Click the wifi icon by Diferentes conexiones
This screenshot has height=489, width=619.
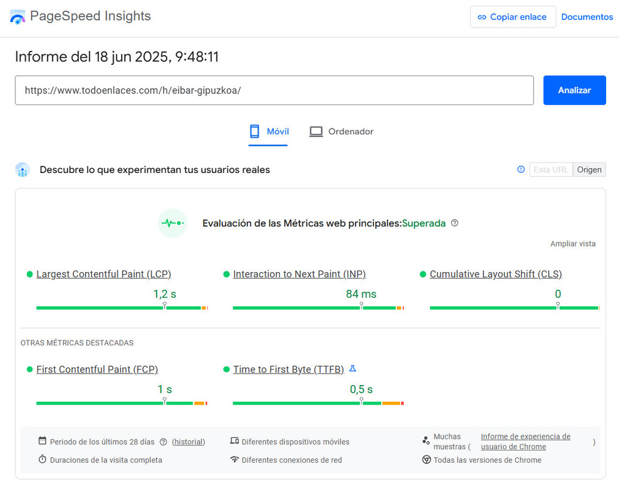click(235, 460)
